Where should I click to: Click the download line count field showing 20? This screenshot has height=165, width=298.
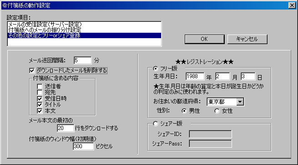click(x=66, y=128)
